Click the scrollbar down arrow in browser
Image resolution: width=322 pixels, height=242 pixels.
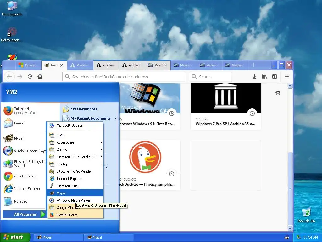tap(290, 228)
